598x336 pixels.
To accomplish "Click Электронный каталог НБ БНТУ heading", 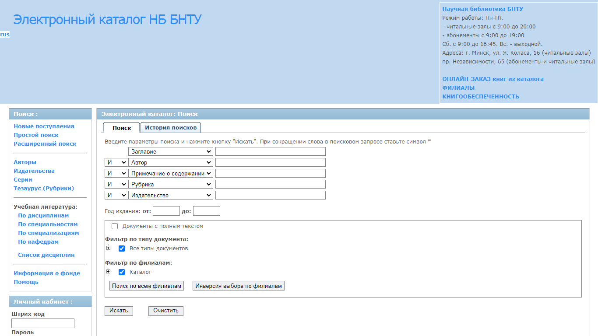I will (107, 20).
